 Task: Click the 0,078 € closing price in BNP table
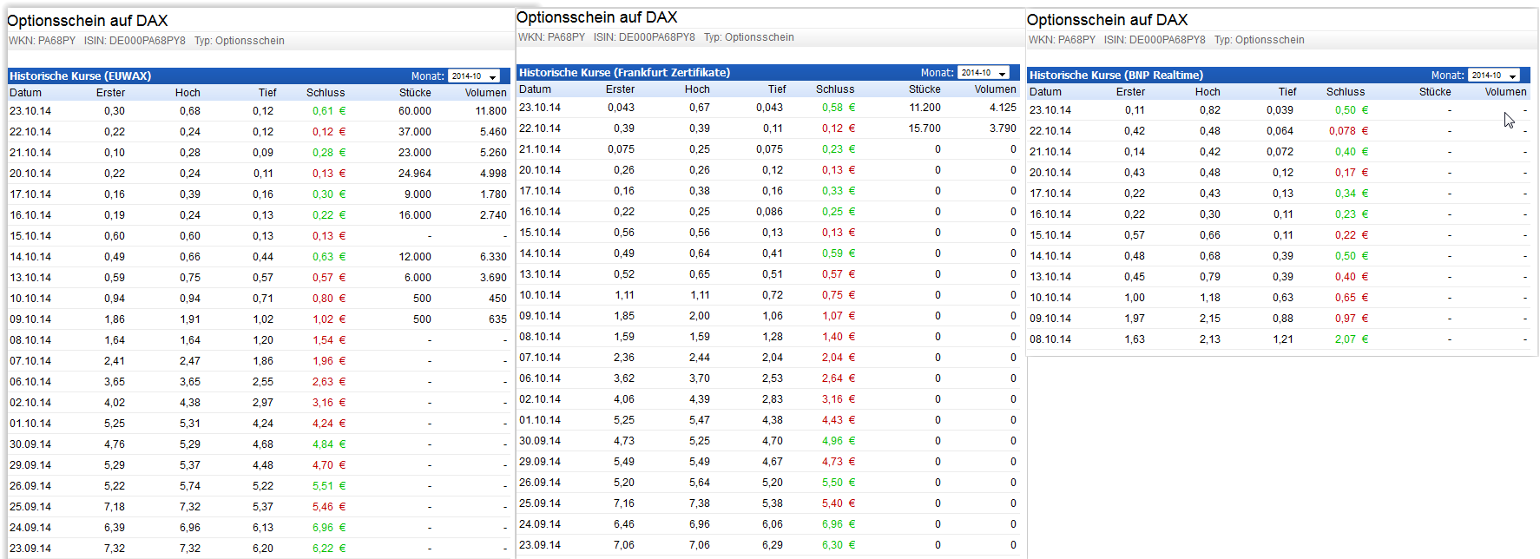pyautogui.click(x=1347, y=131)
